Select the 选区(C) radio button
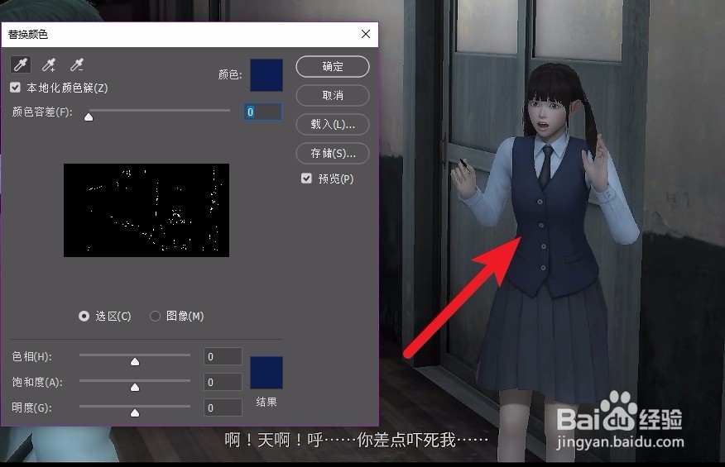 [x=84, y=316]
